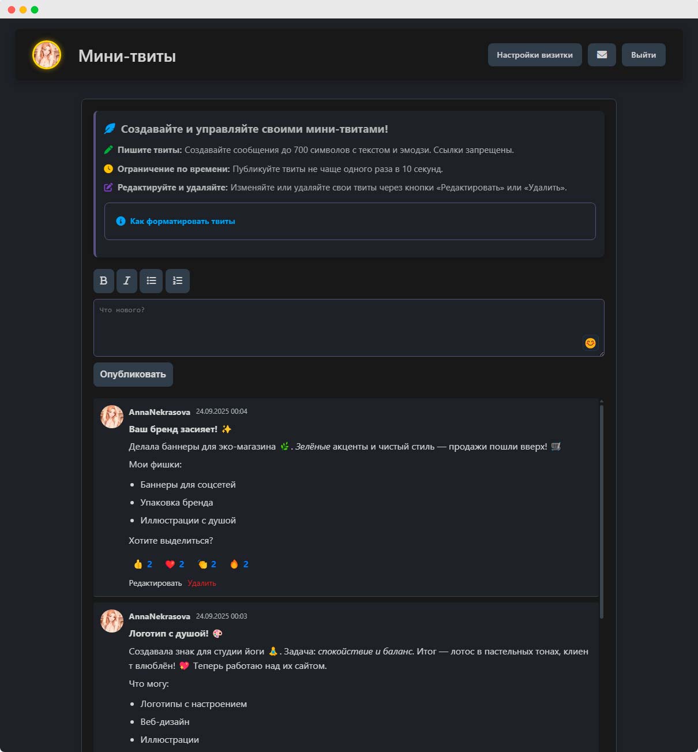
Task: Insert a numbered list into the tweet
Action: tap(178, 281)
